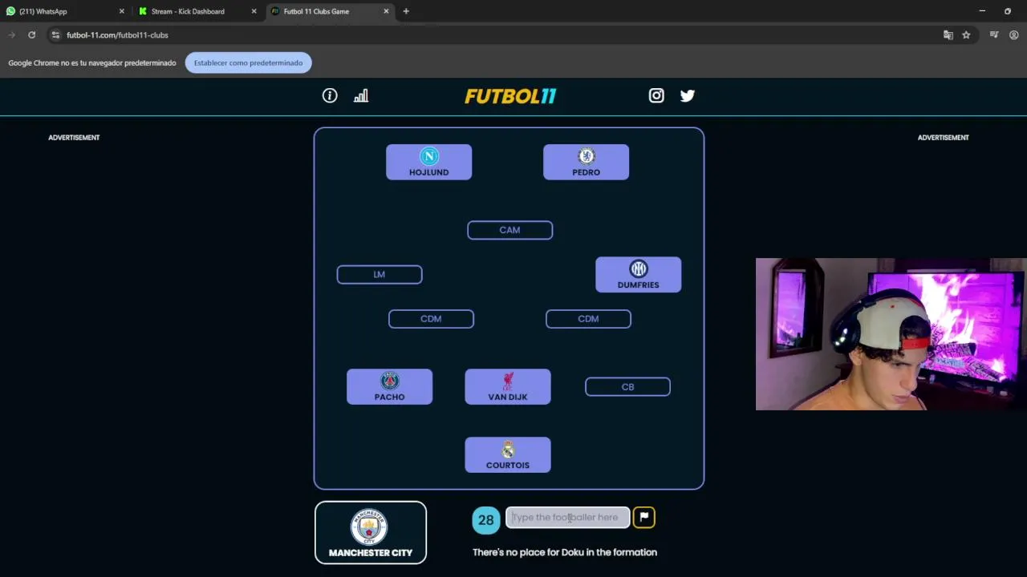
Task: Select the Hojlund Napoli player card
Action: pos(428,162)
